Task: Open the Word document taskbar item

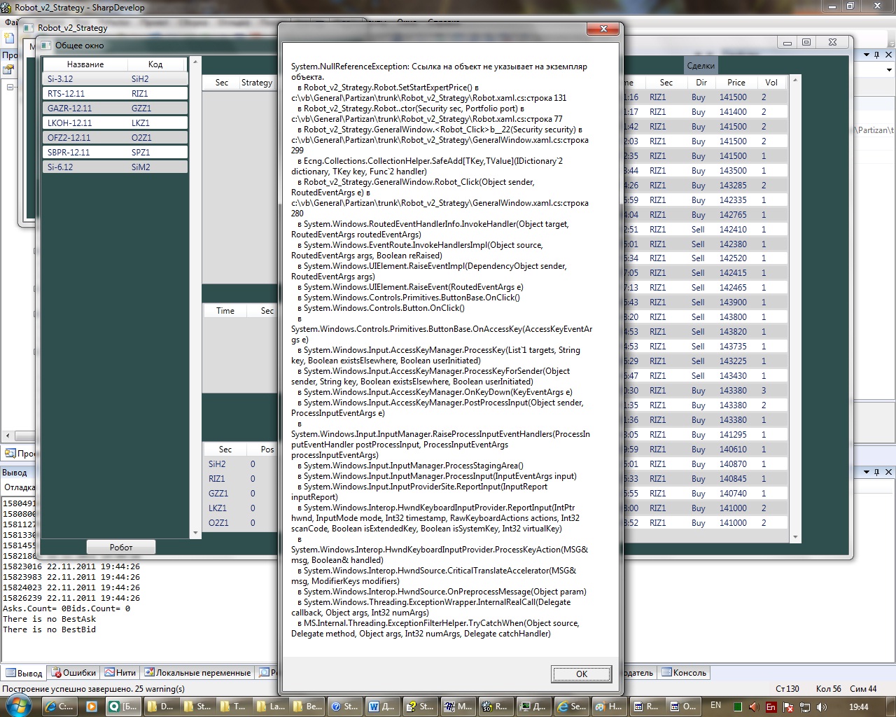Action: [x=381, y=706]
